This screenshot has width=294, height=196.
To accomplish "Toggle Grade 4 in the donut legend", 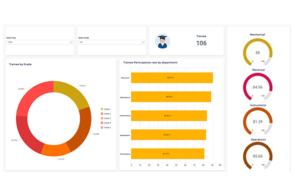I will pyautogui.click(x=102, y=122).
